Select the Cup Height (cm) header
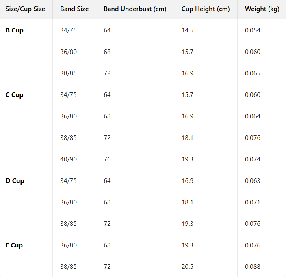 pos(206,9)
